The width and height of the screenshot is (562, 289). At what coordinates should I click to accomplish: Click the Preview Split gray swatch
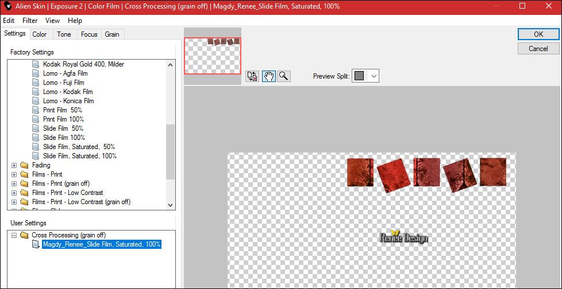360,76
